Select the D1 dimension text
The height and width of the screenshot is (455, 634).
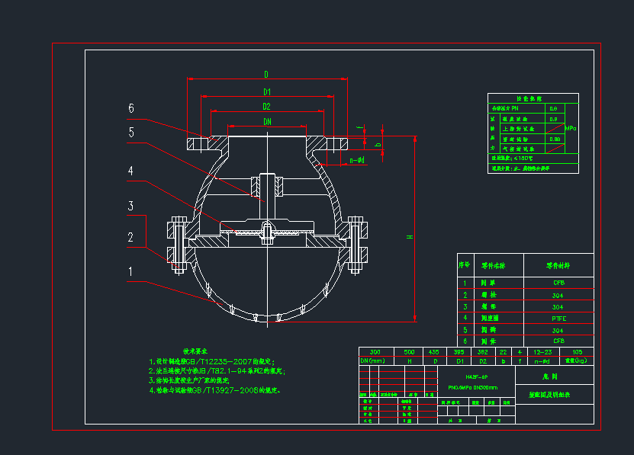coord(267,91)
